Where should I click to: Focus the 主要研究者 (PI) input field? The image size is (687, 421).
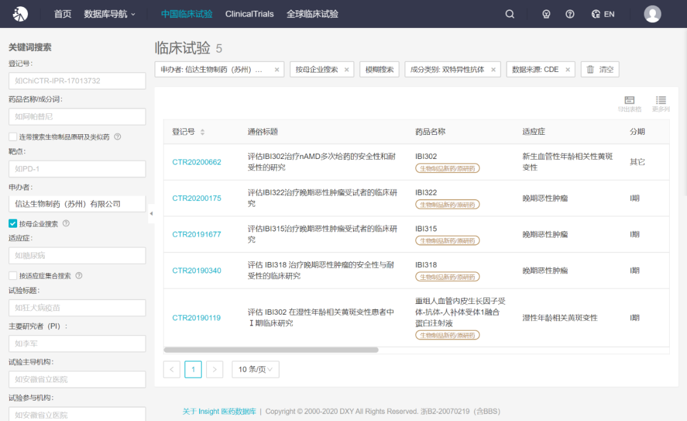pyautogui.click(x=77, y=344)
